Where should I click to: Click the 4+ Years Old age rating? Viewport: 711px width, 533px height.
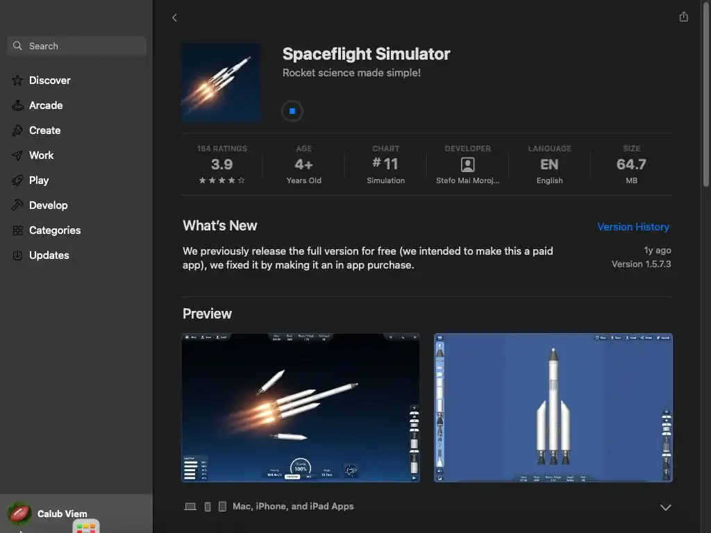304,164
